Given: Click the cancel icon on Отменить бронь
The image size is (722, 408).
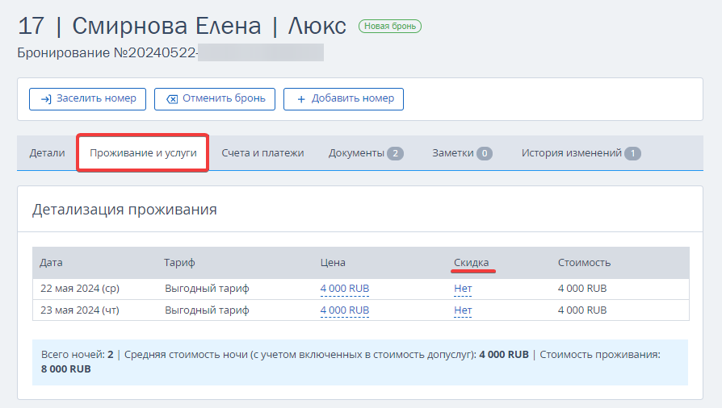Looking at the screenshot, I should pyautogui.click(x=172, y=99).
